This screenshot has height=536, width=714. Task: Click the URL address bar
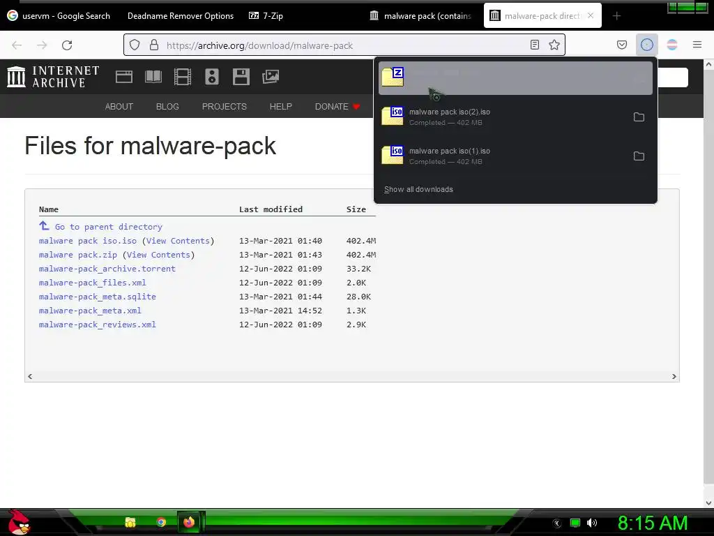[x=346, y=45]
